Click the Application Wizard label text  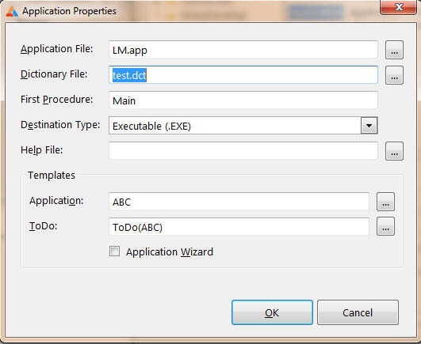(170, 252)
